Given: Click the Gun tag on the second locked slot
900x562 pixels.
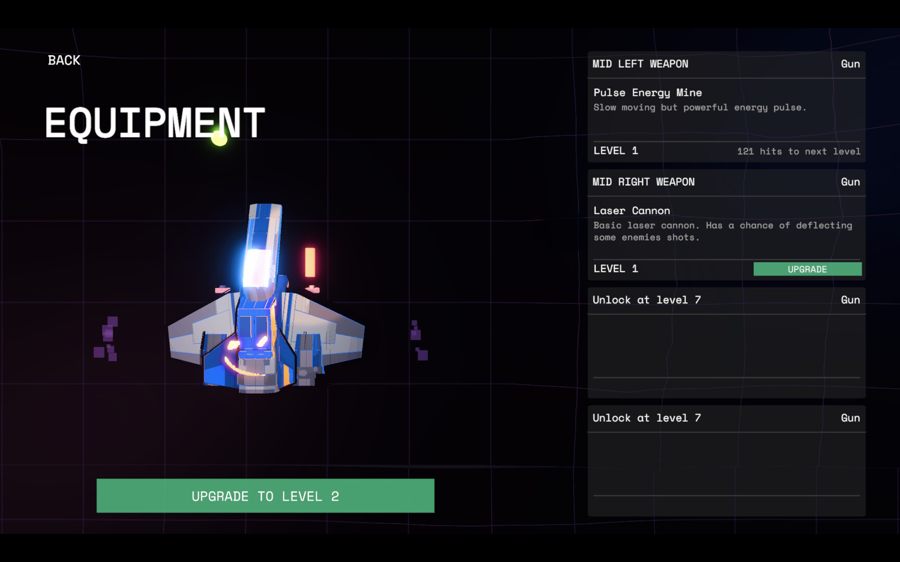Looking at the screenshot, I should (x=851, y=418).
